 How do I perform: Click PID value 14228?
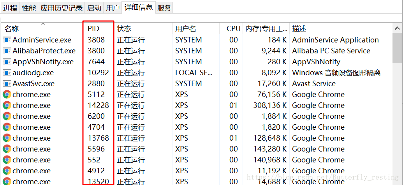pos(98,105)
